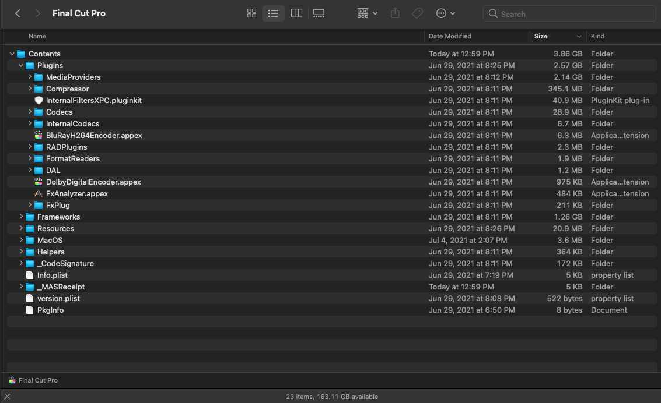This screenshot has width=661, height=403.
Task: Switch to gallery view
Action: tap(319, 13)
